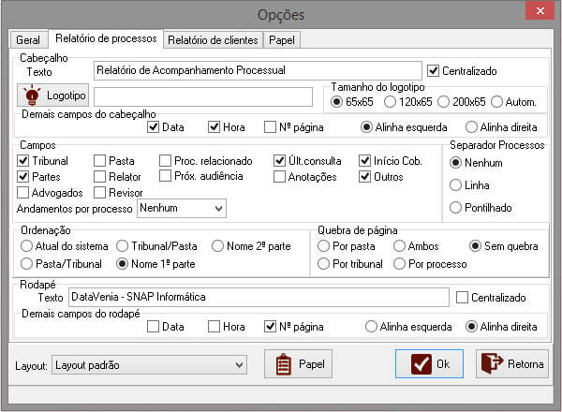Choose Tribunal/Pasta ordering option

(x=121, y=246)
